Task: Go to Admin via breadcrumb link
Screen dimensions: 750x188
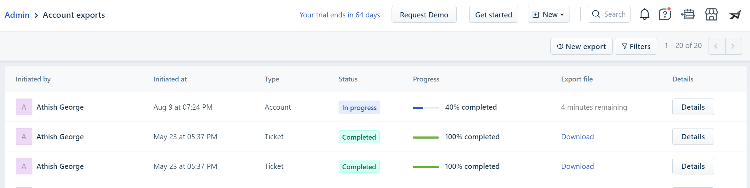Action: pyautogui.click(x=17, y=15)
